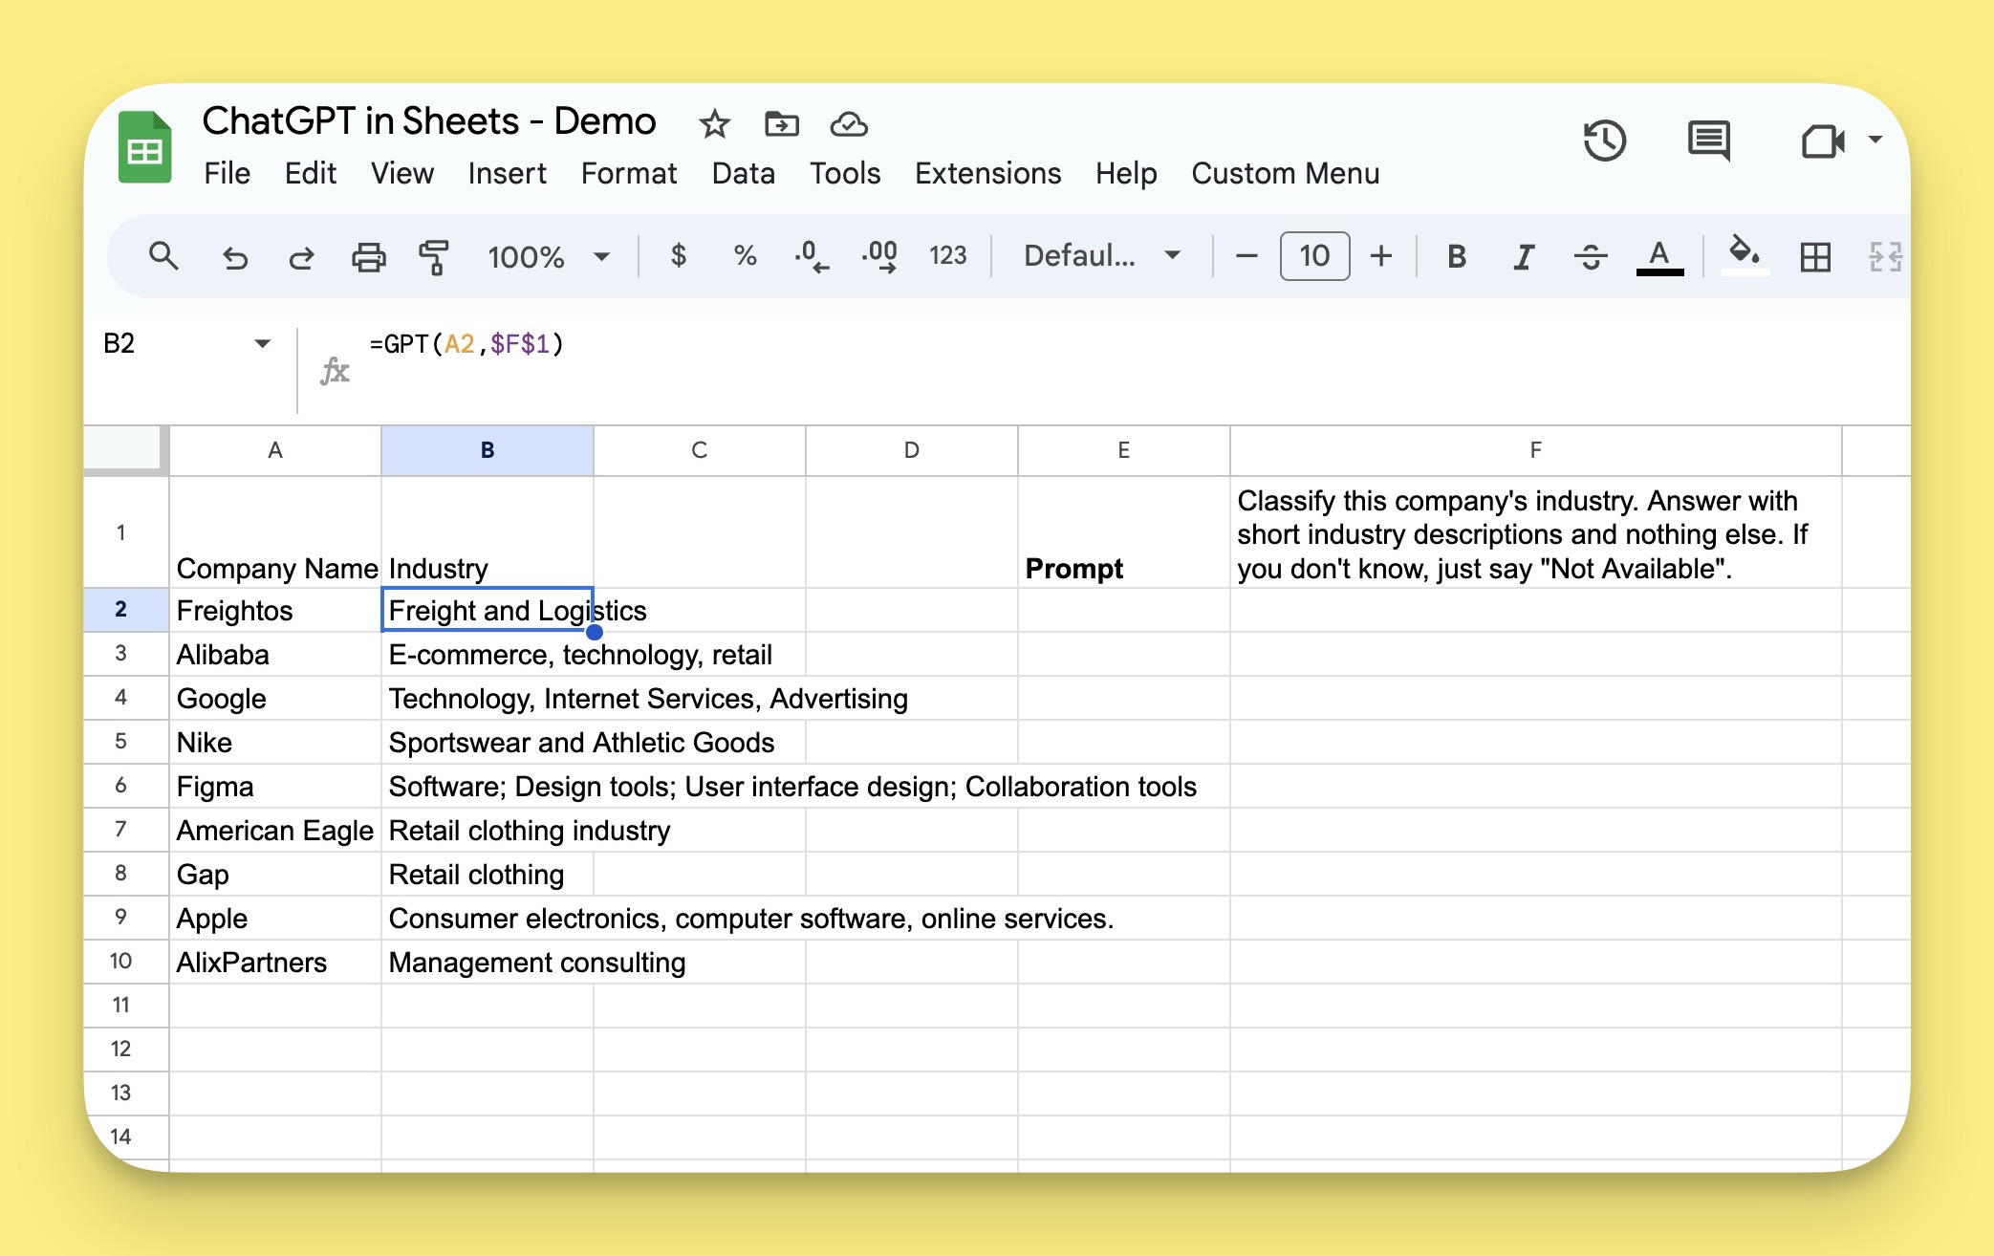Click the bold Prompt cell

coord(1123,532)
